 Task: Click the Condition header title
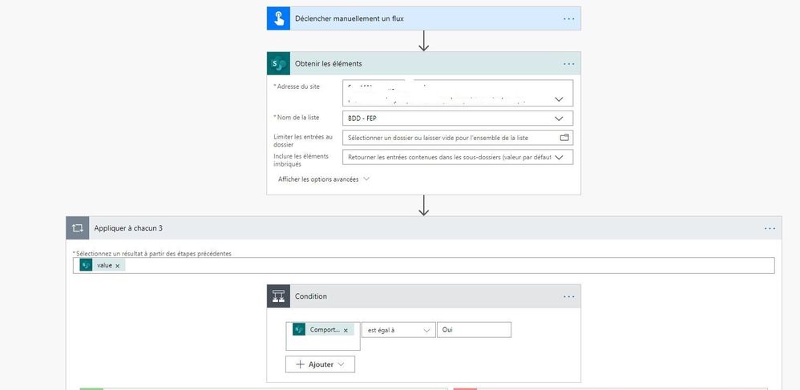pyautogui.click(x=311, y=296)
